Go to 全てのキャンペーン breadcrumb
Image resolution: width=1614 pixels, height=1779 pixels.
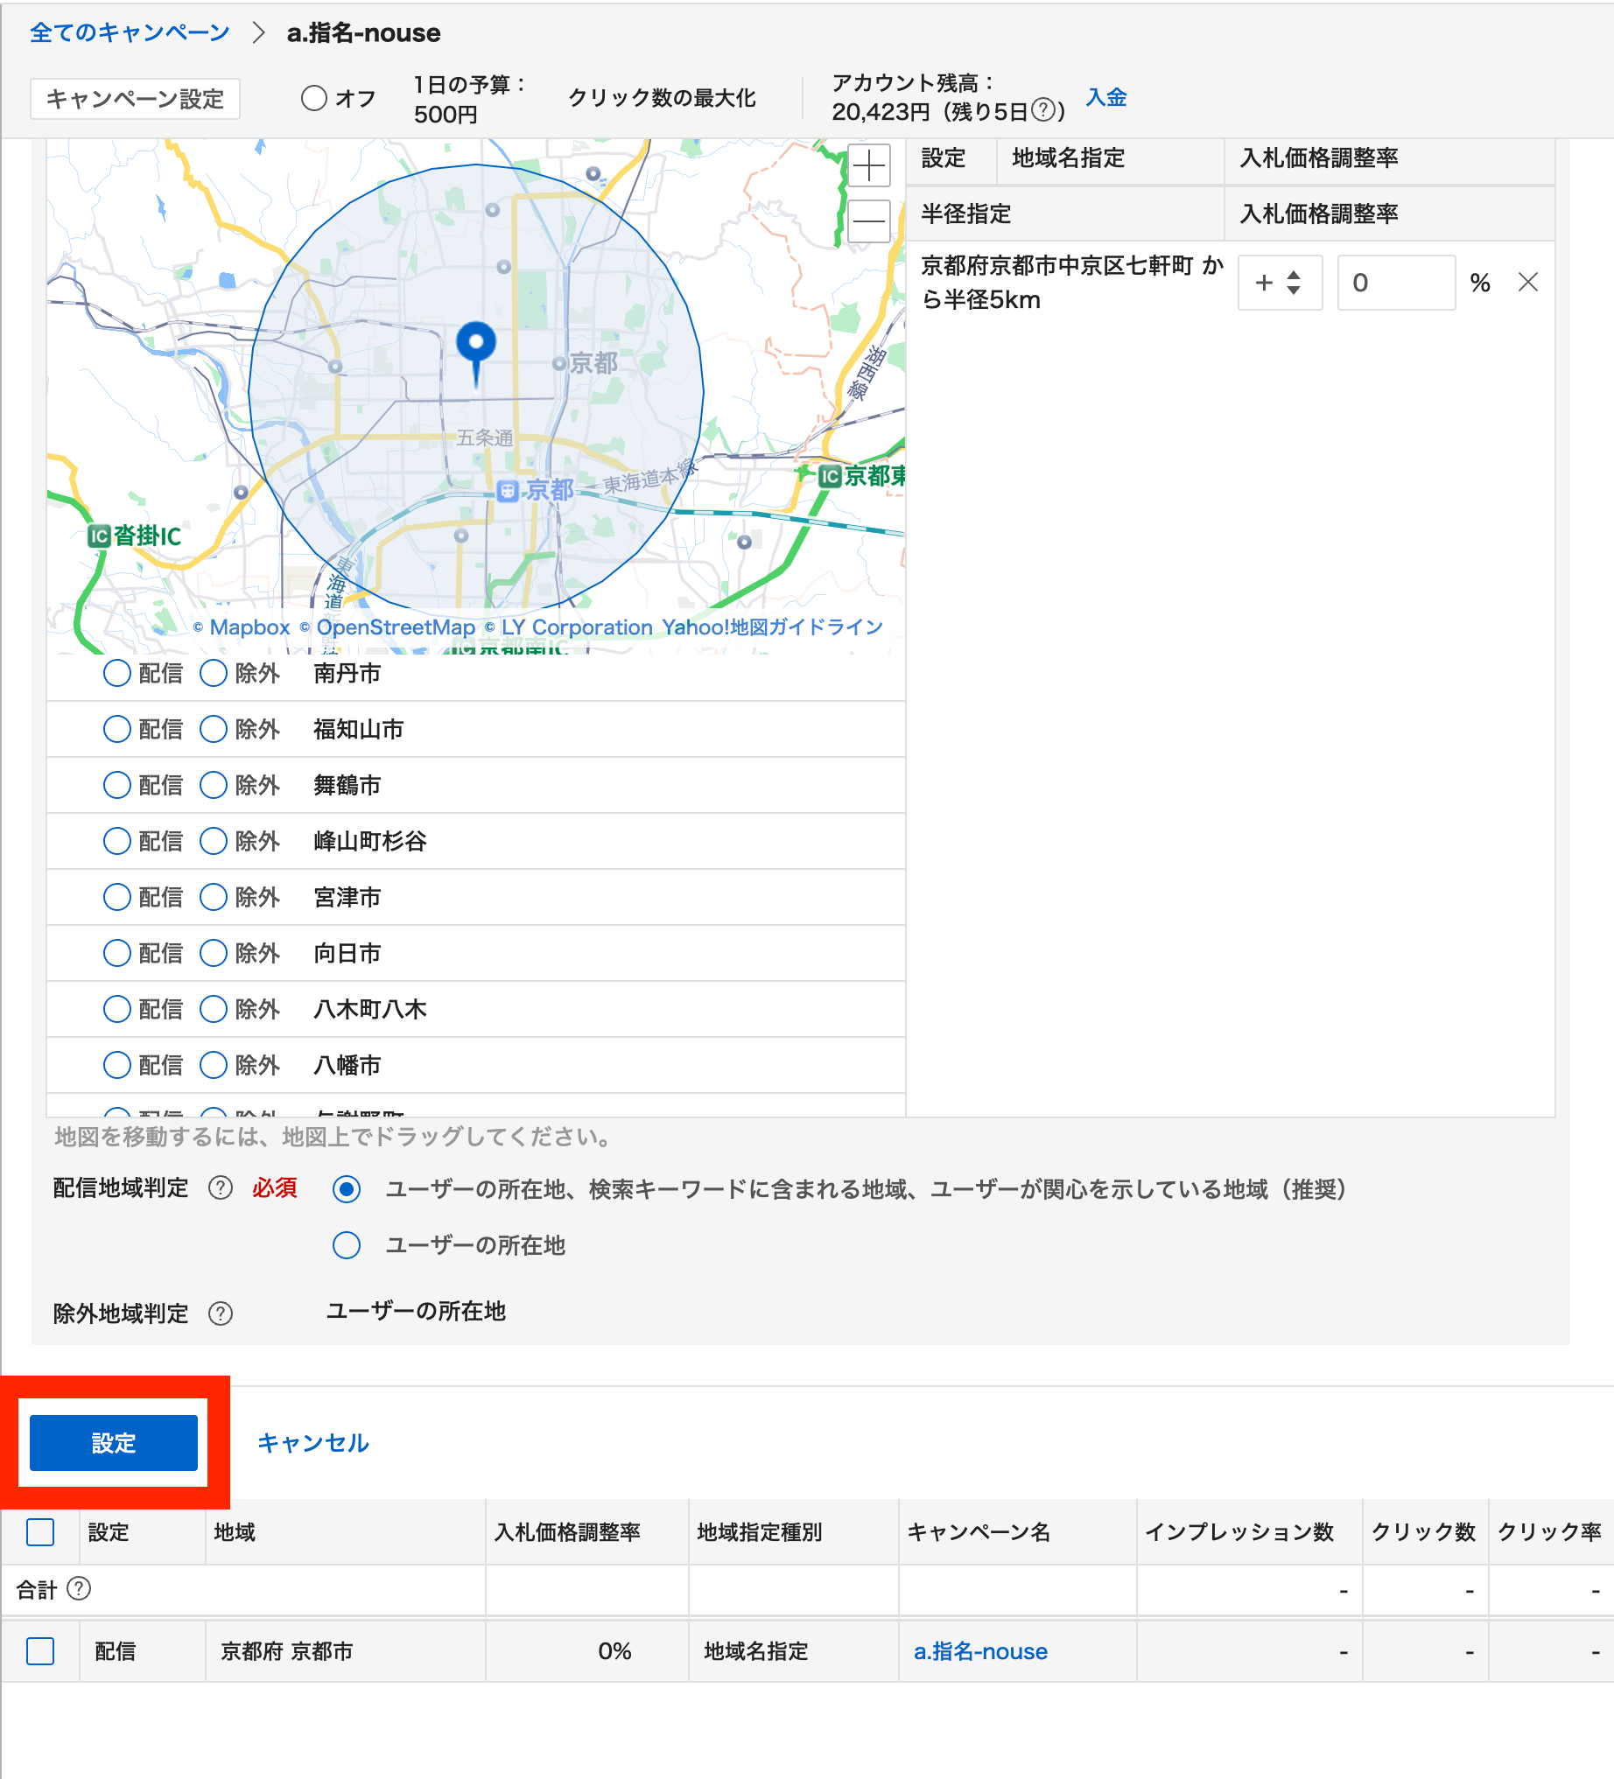[x=130, y=32]
